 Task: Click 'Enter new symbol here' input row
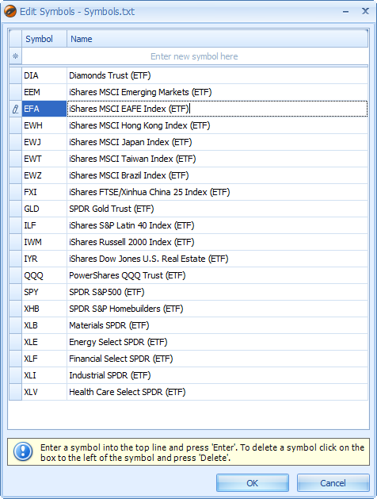click(195, 56)
